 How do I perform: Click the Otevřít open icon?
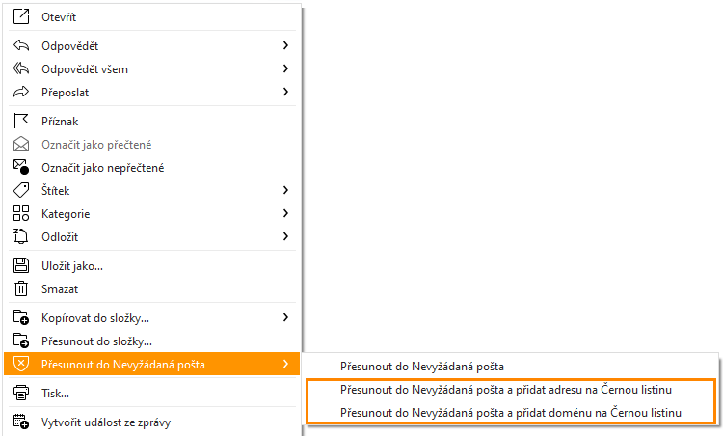[x=21, y=18]
